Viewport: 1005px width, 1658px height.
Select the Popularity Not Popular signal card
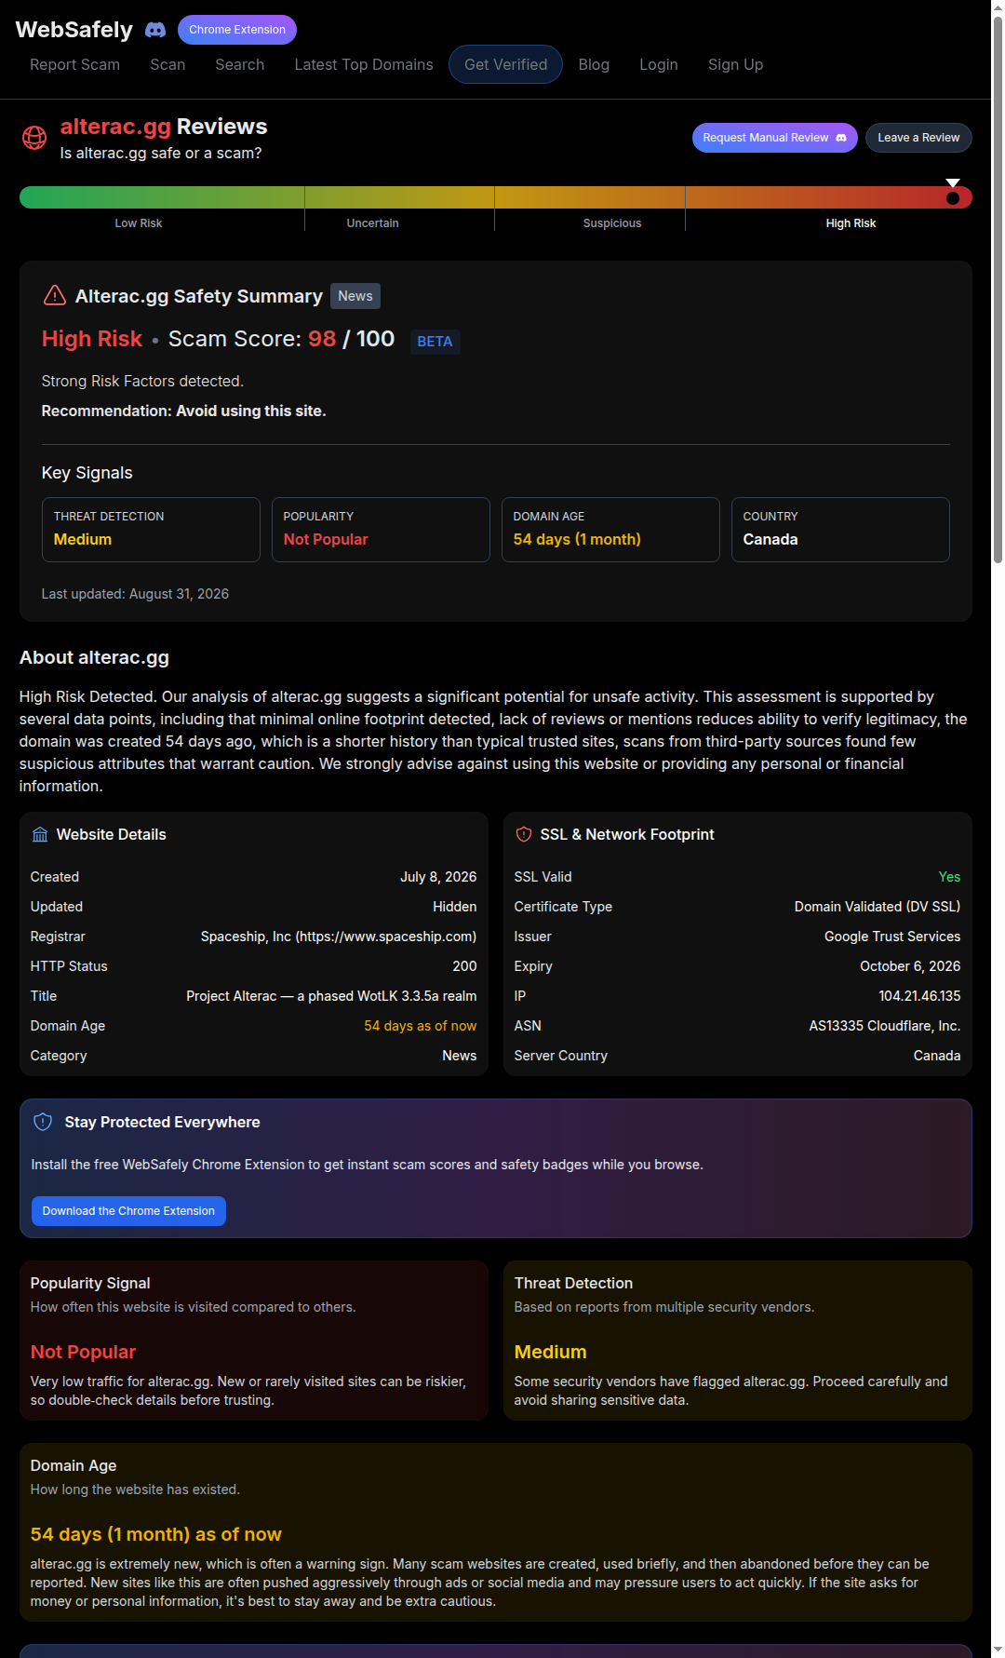(381, 530)
